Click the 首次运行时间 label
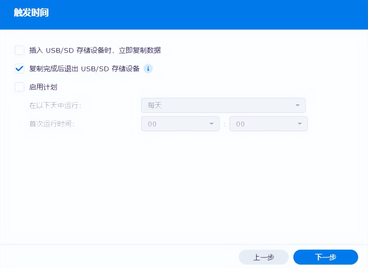 (51, 124)
